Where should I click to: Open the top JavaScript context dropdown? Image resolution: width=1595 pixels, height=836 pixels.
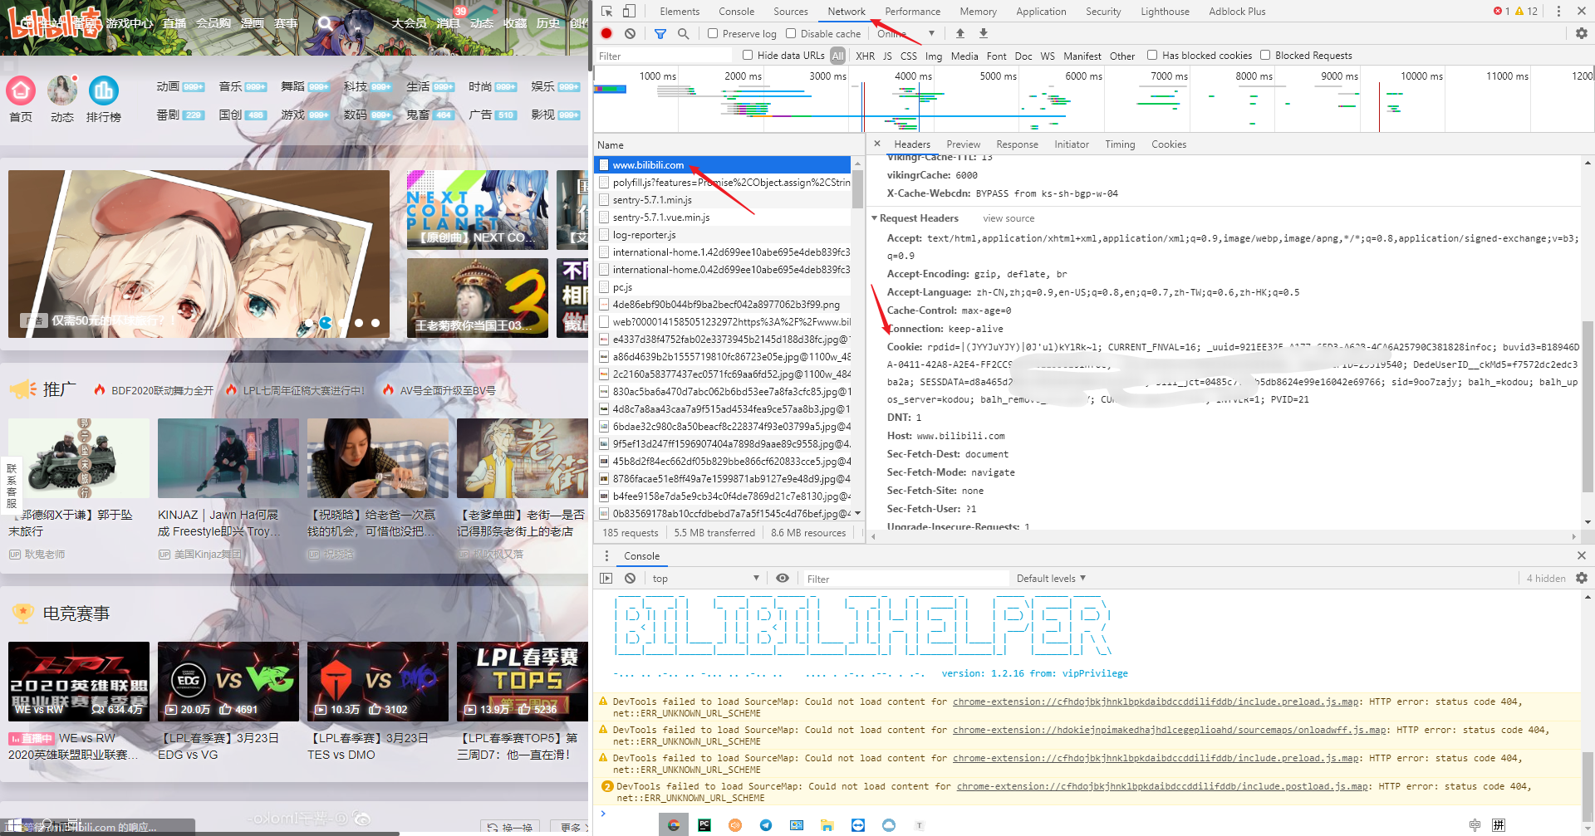(705, 578)
